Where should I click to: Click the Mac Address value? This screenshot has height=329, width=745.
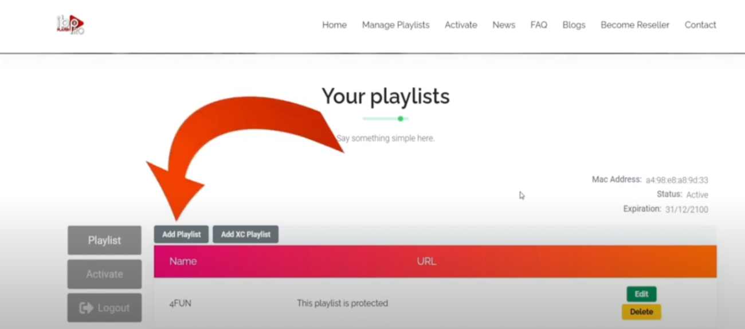[677, 180]
